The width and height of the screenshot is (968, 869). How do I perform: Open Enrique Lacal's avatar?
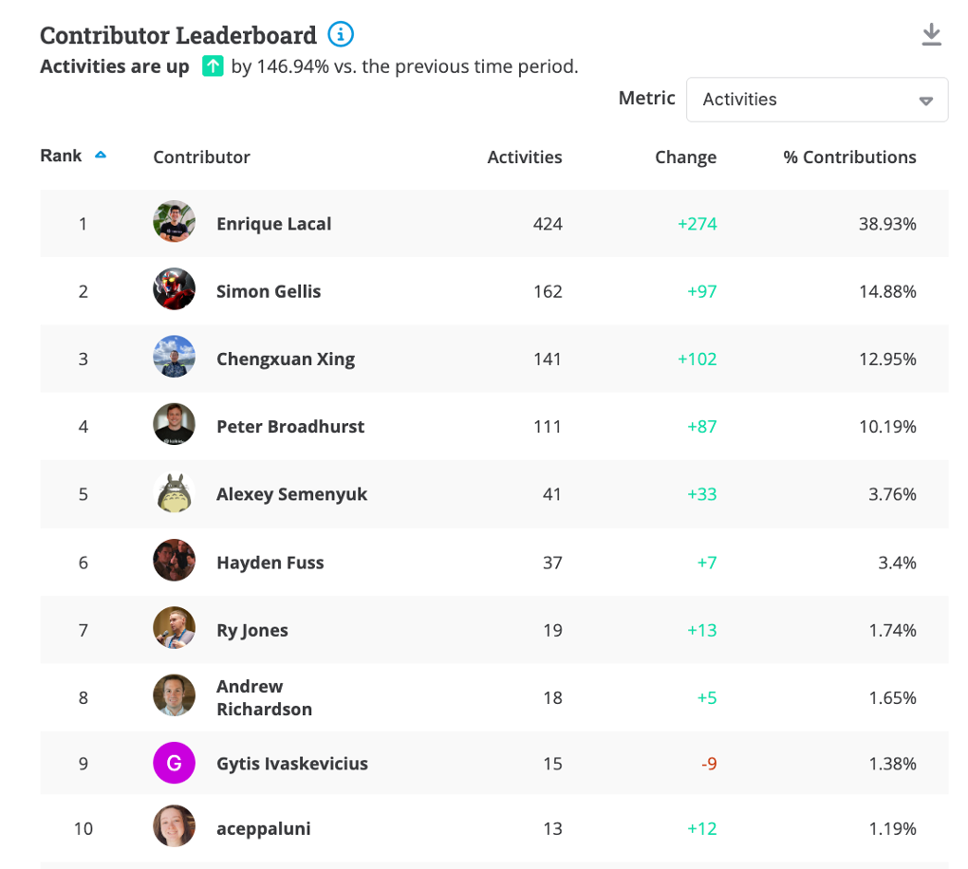(x=174, y=222)
